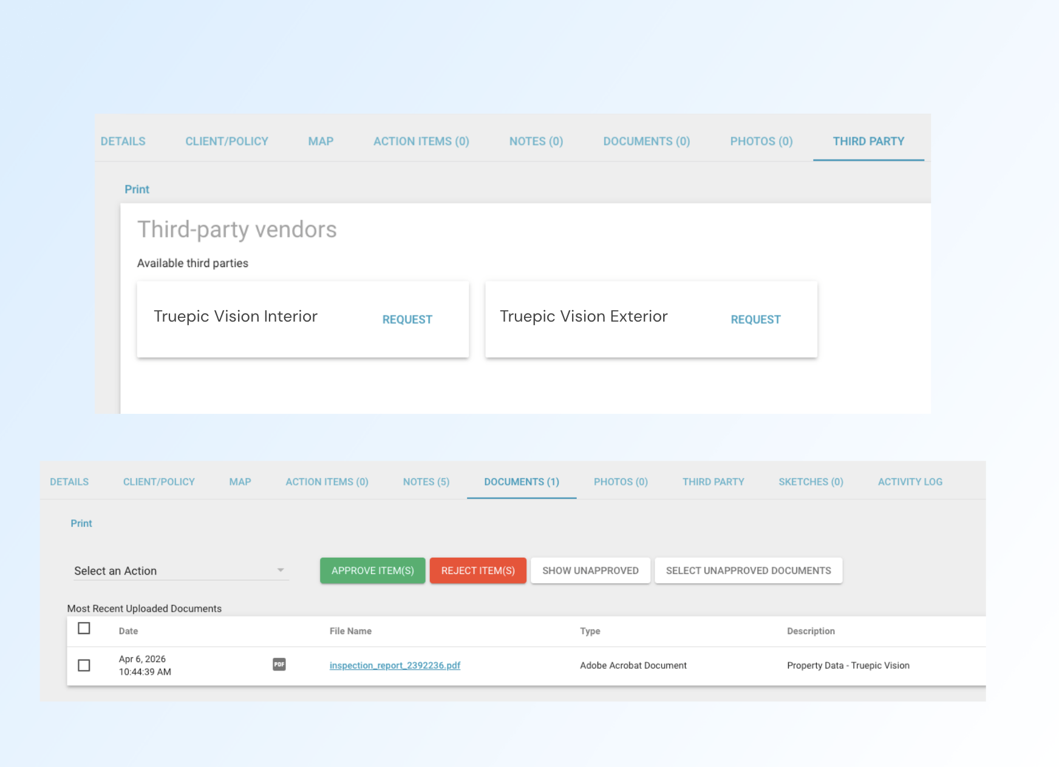Open the Sketches (0) tab
Screen dimensions: 1059x767
tap(811, 481)
